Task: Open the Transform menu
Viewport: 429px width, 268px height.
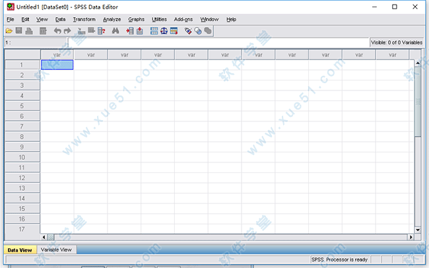Action: click(x=84, y=19)
